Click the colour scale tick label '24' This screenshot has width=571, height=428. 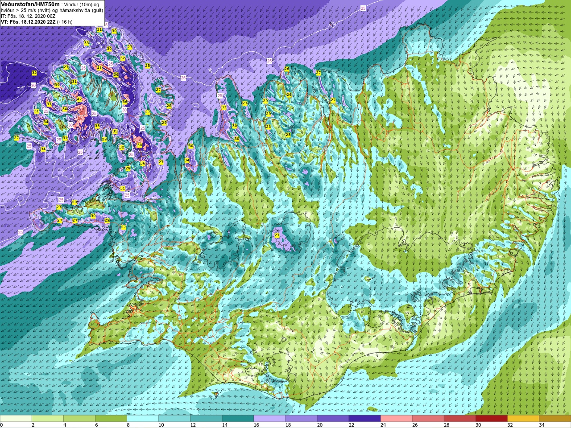(x=383, y=425)
